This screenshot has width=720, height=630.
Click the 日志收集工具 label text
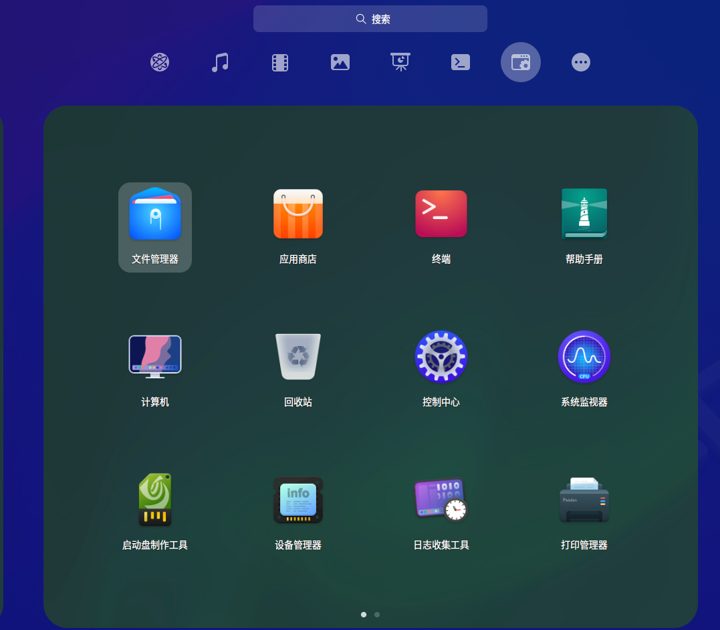tap(441, 545)
